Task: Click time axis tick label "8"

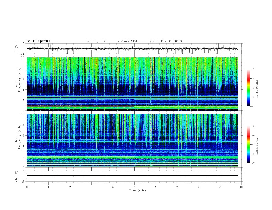Action: [199, 187]
